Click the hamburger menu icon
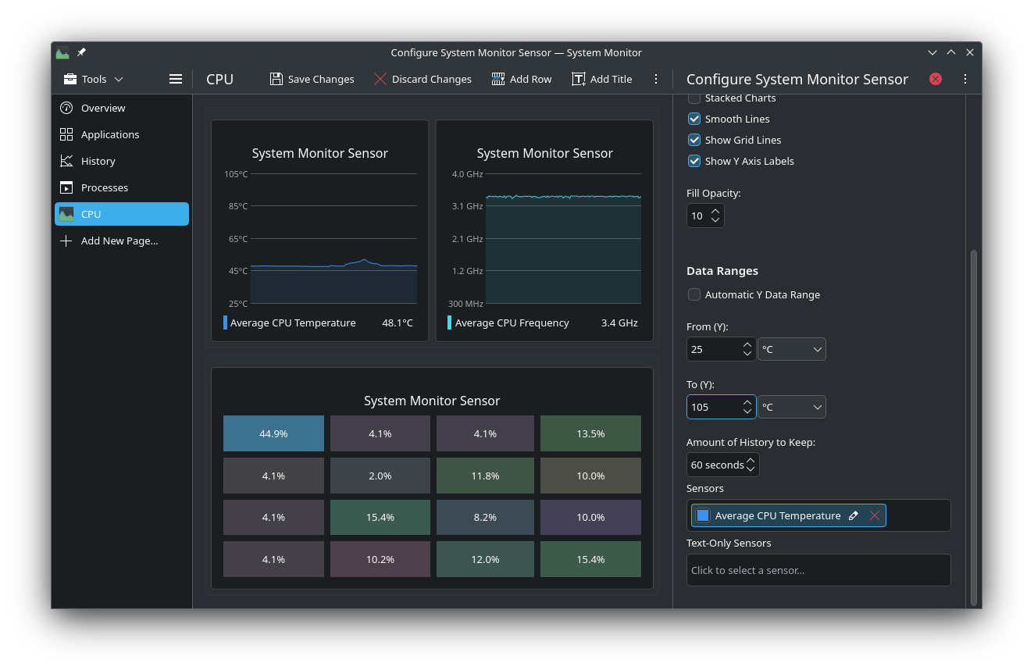This screenshot has height=670, width=1034. tap(176, 79)
